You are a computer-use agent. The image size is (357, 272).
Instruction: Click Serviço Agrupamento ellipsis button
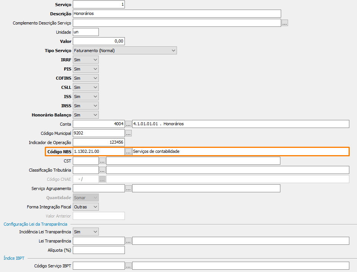click(x=128, y=188)
